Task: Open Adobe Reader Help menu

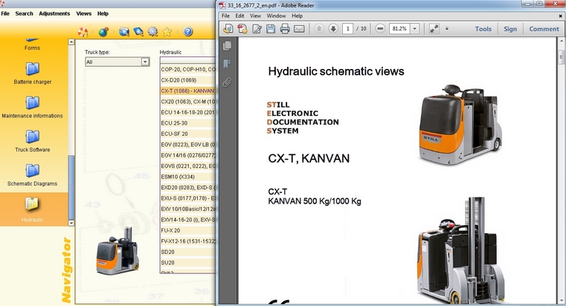Action: 297,16
